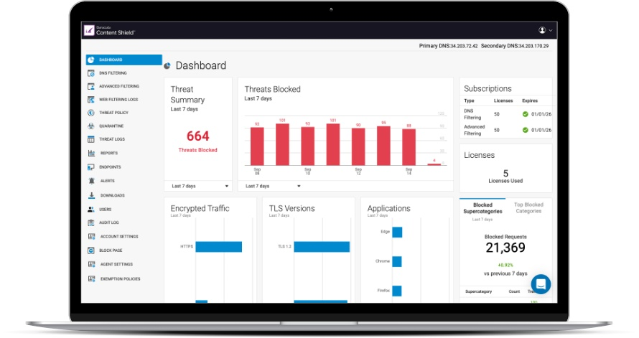Viewport: 639px width, 338px height.
Task: Open Block Page menu link
Action: point(111,250)
